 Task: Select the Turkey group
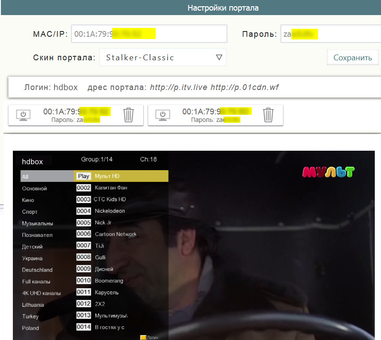pos(30,317)
